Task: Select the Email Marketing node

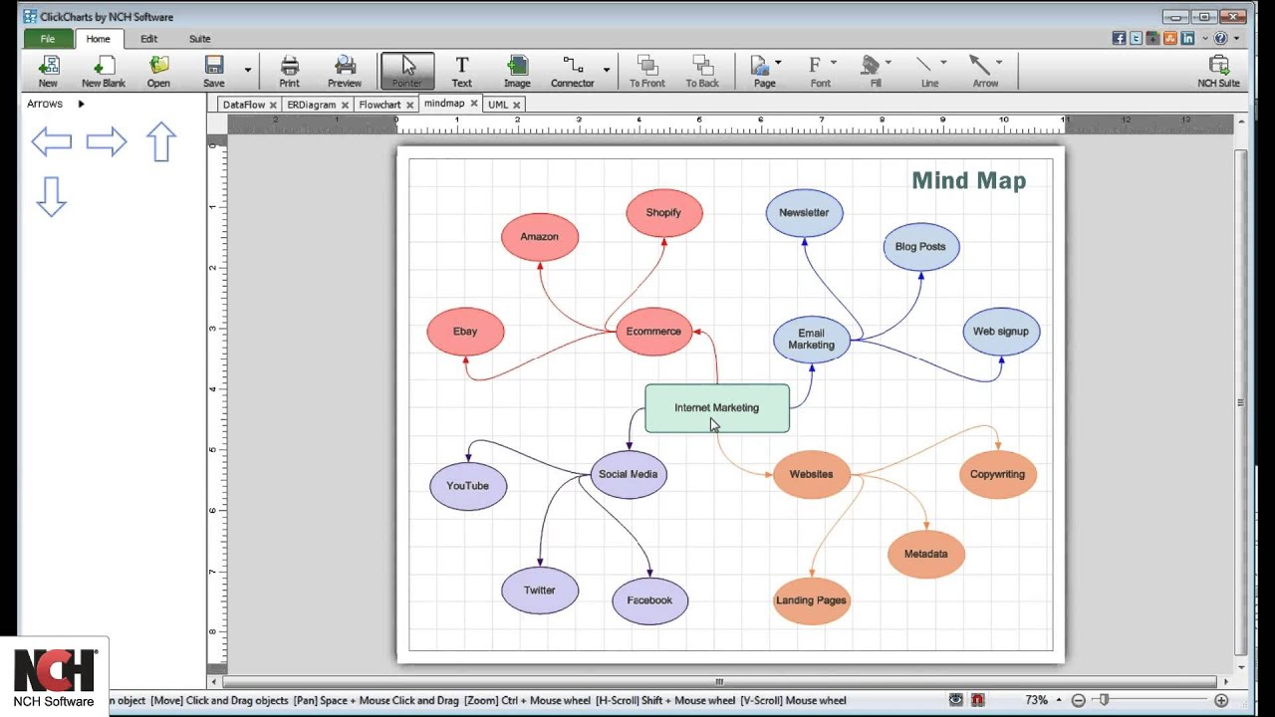Action: point(812,340)
